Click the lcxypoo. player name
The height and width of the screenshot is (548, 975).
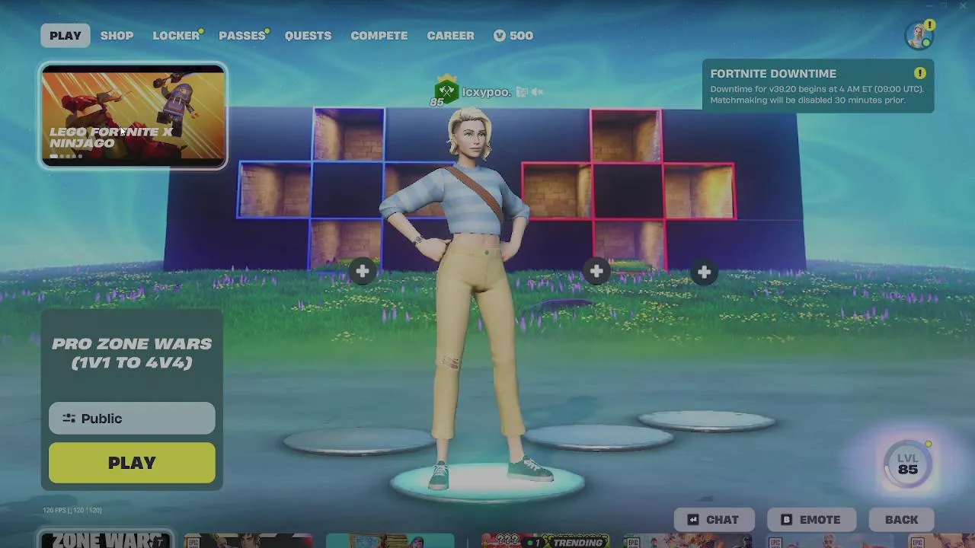click(486, 92)
